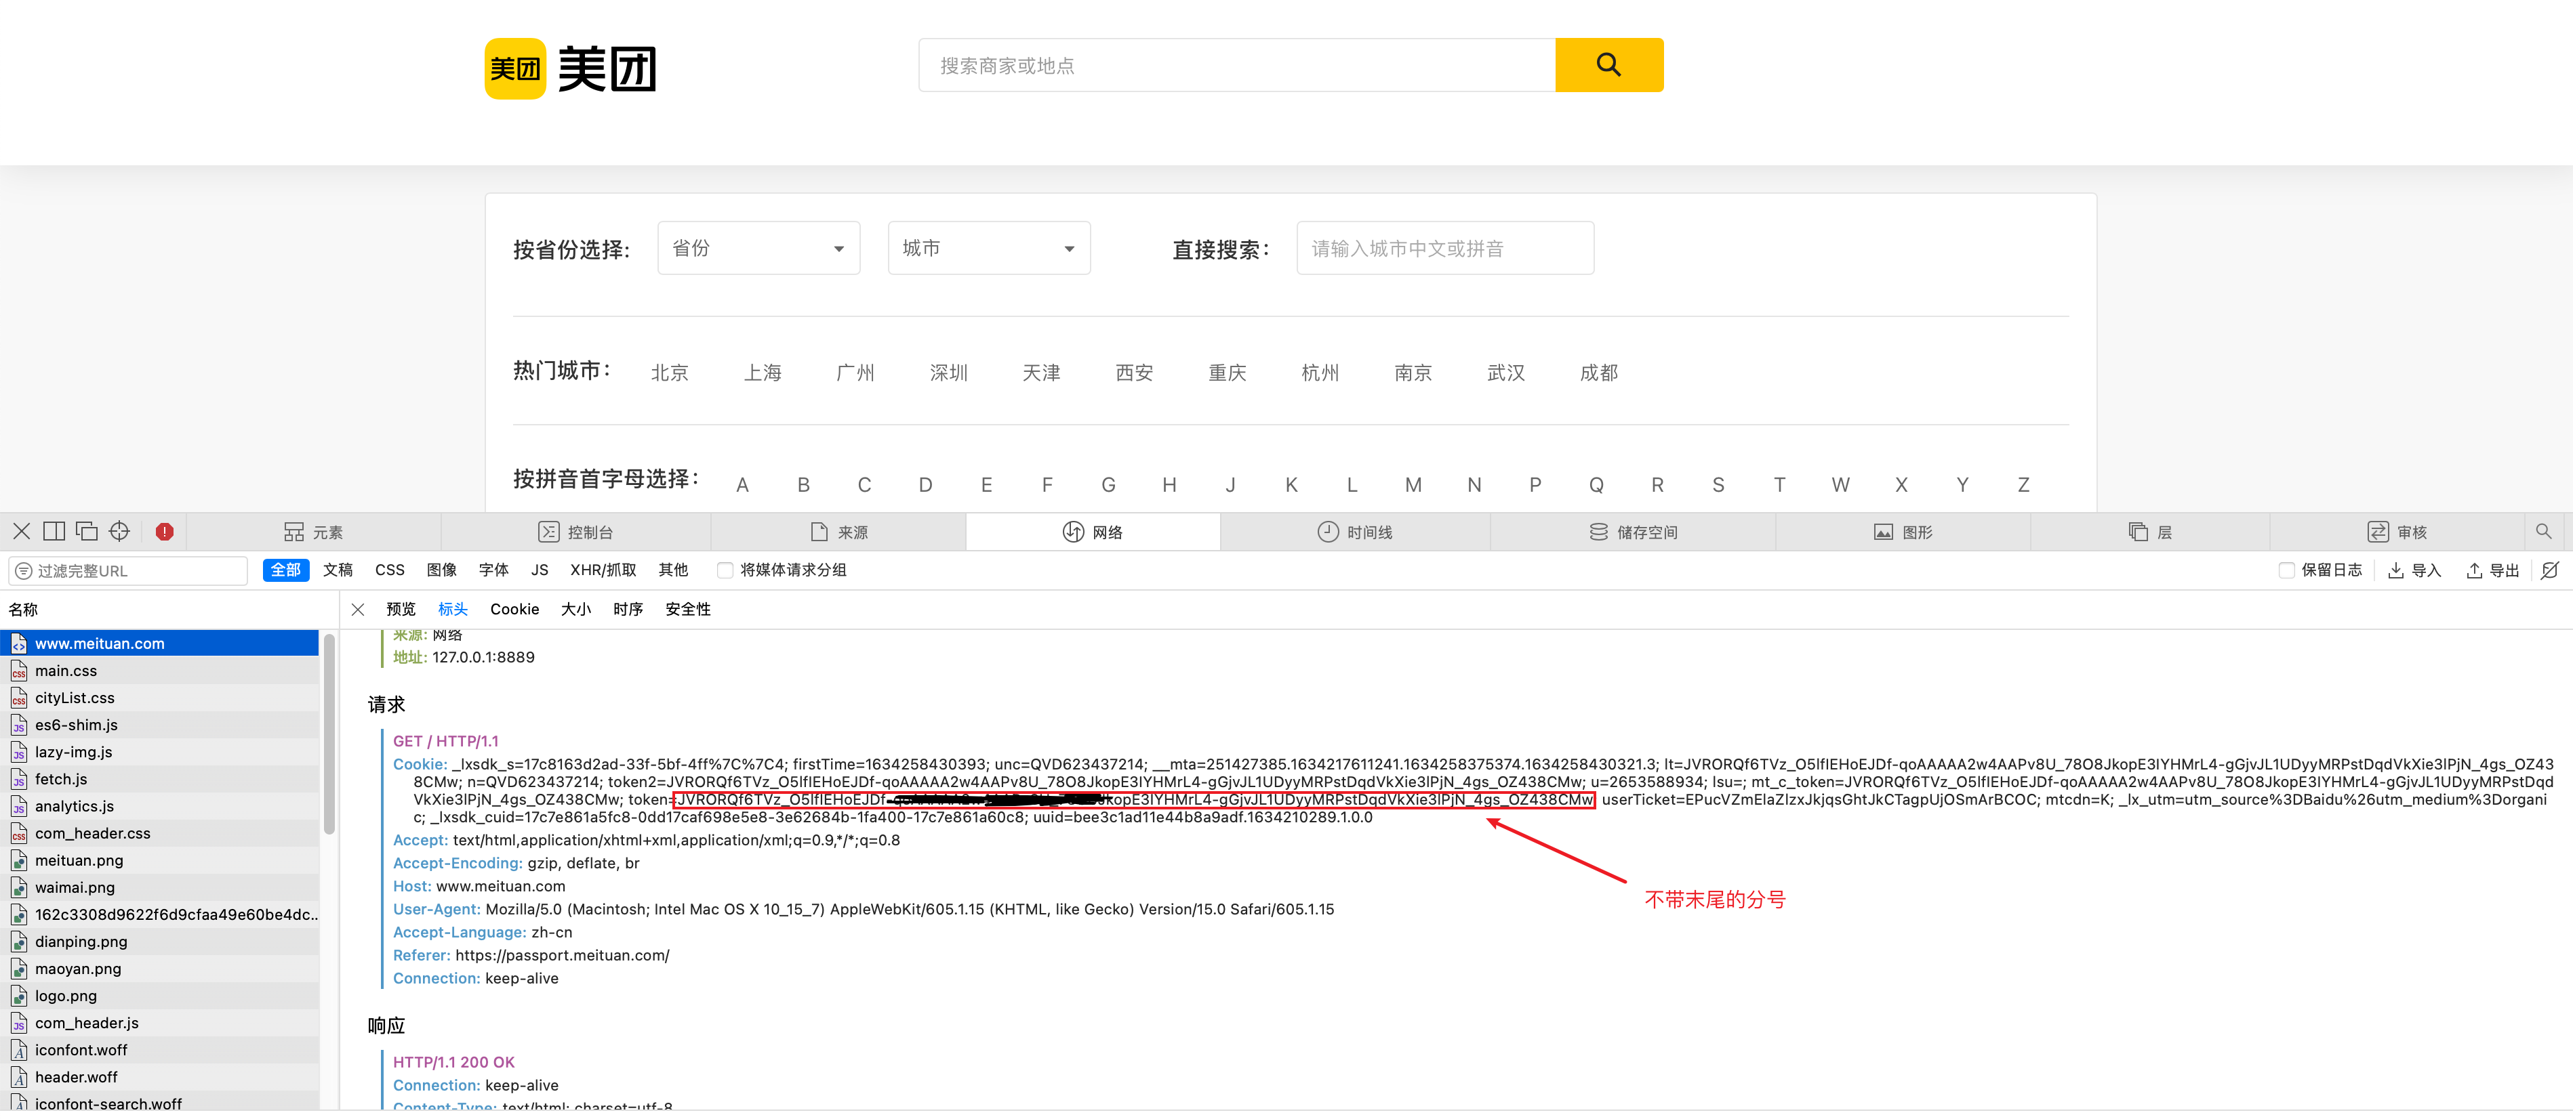Select the cityList.css resource row
The height and width of the screenshot is (1119, 2573).
tap(160, 698)
